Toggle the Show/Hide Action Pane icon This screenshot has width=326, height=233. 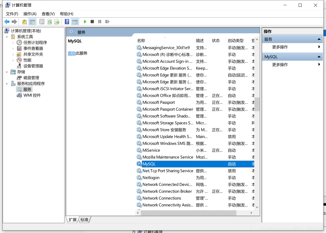75,22
